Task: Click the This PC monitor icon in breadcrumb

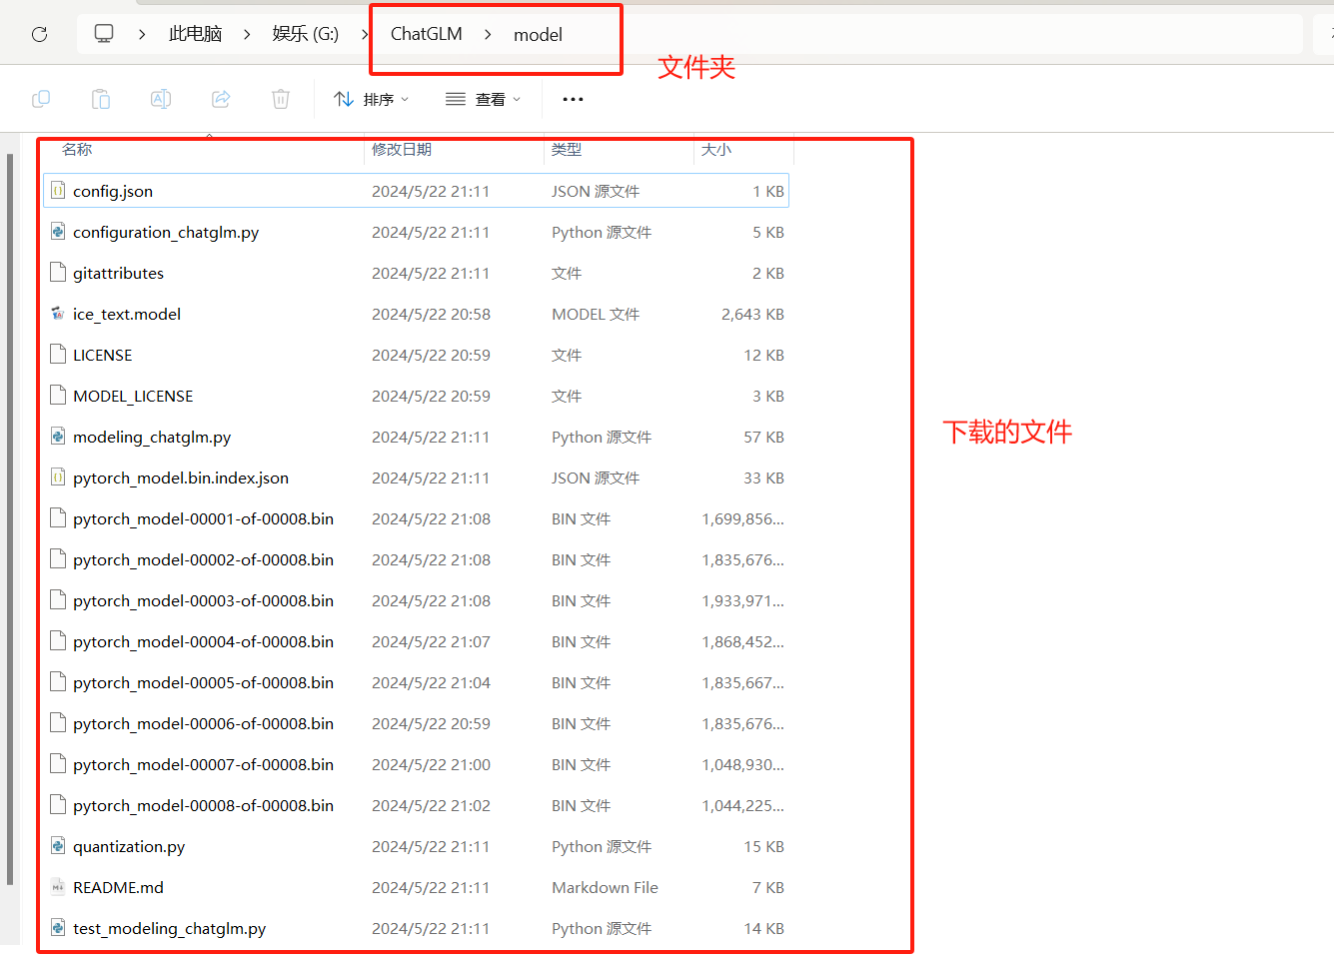Action: pyautogui.click(x=104, y=33)
